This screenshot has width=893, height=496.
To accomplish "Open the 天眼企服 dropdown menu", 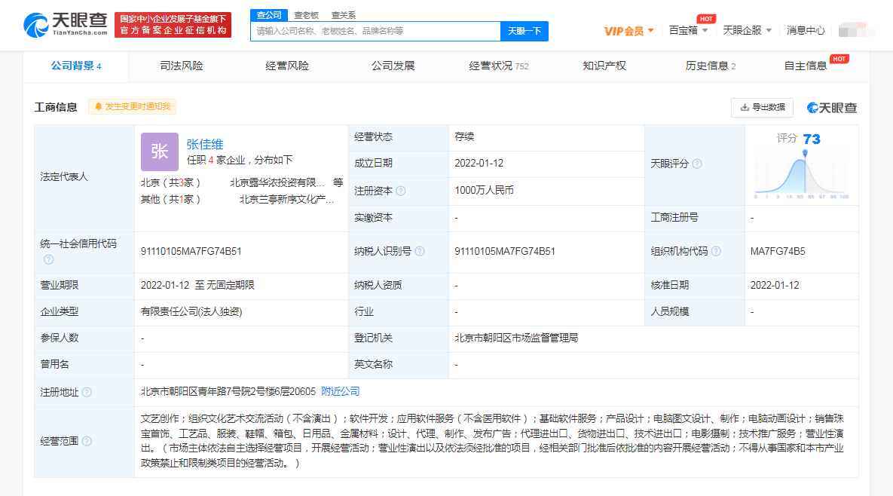I will [748, 30].
